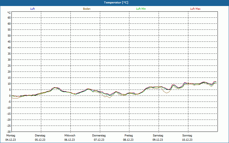Click the '25' y-axis value
Image resolution: width=229 pixels, height=143 pixels.
click(x=9, y=66)
